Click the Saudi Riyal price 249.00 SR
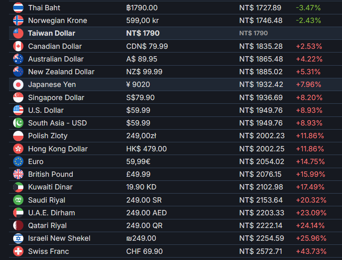Viewport: 342px width, 260px height. click(144, 200)
